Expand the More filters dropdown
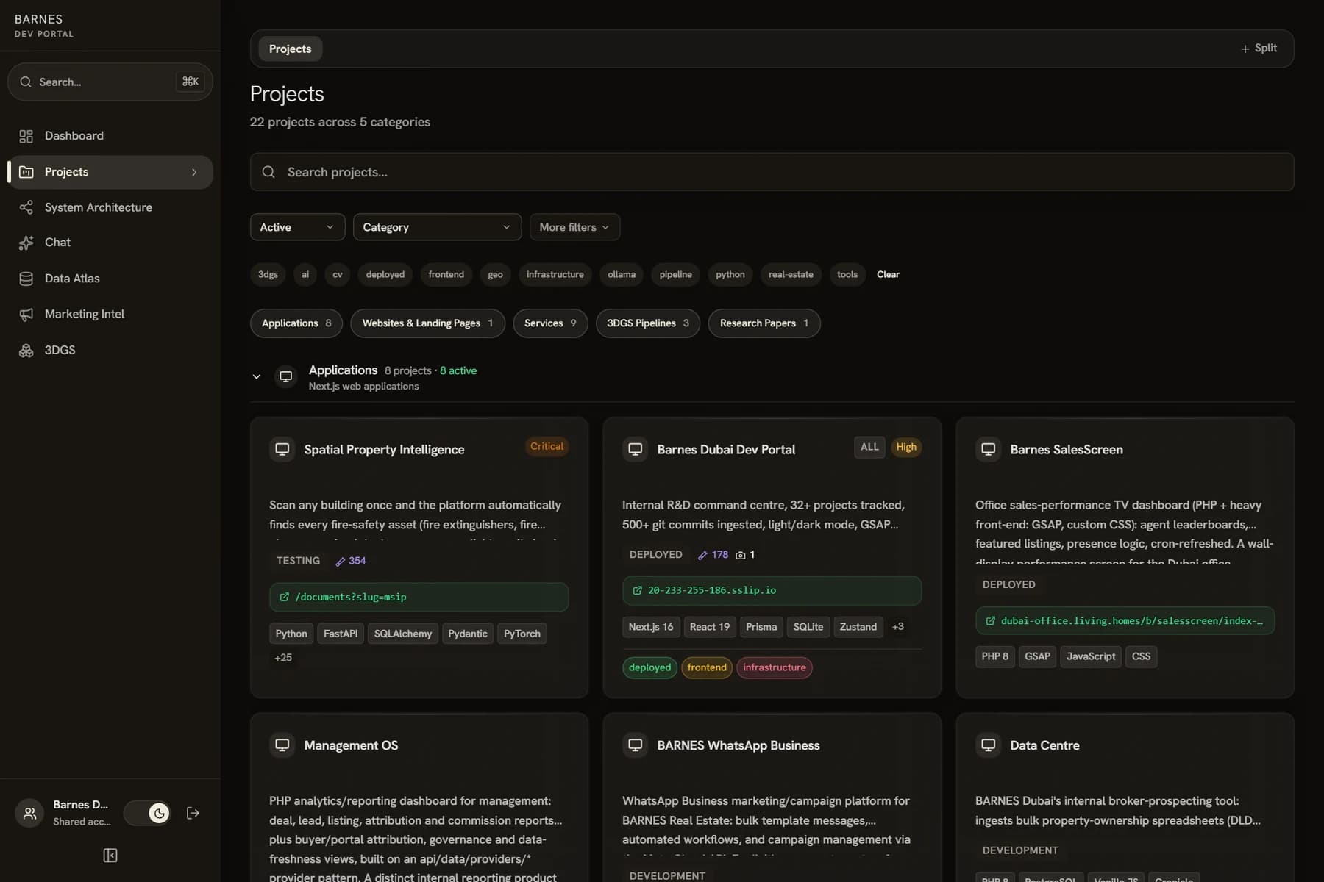 [574, 227]
